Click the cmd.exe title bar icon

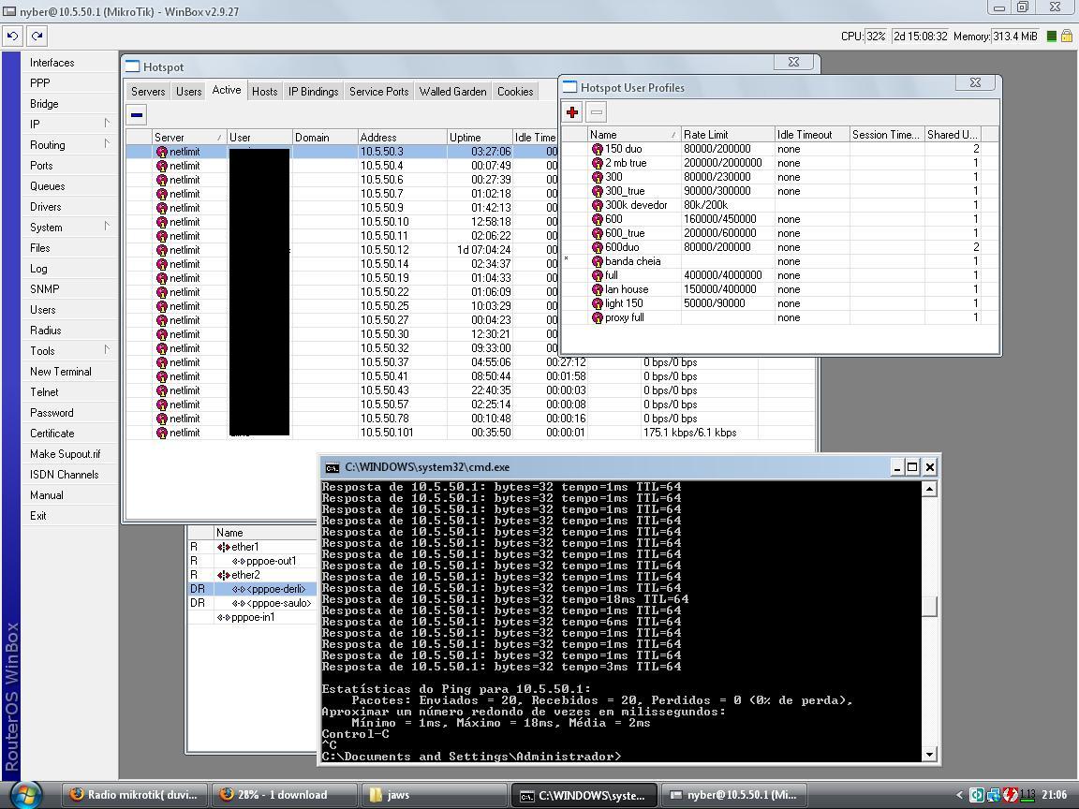pyautogui.click(x=332, y=468)
